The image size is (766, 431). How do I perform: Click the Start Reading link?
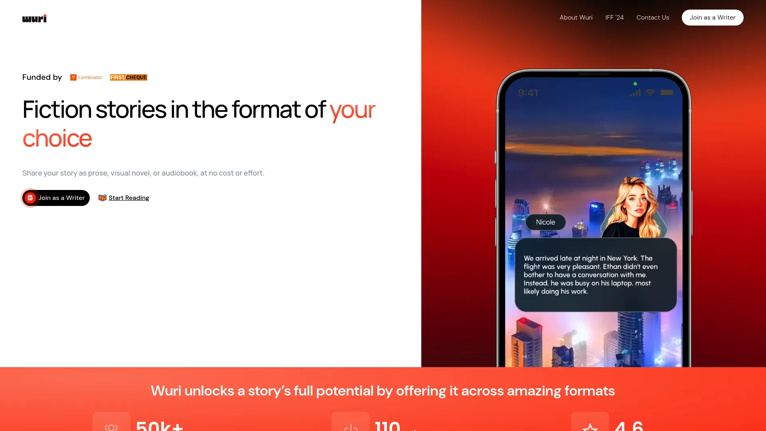pyautogui.click(x=129, y=198)
